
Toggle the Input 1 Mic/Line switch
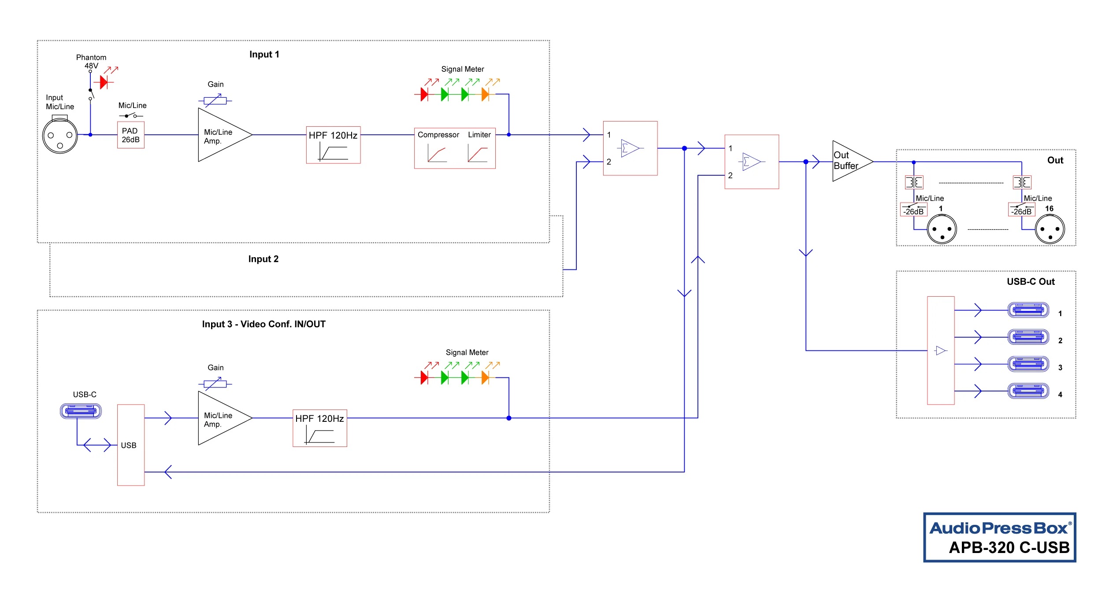point(131,116)
